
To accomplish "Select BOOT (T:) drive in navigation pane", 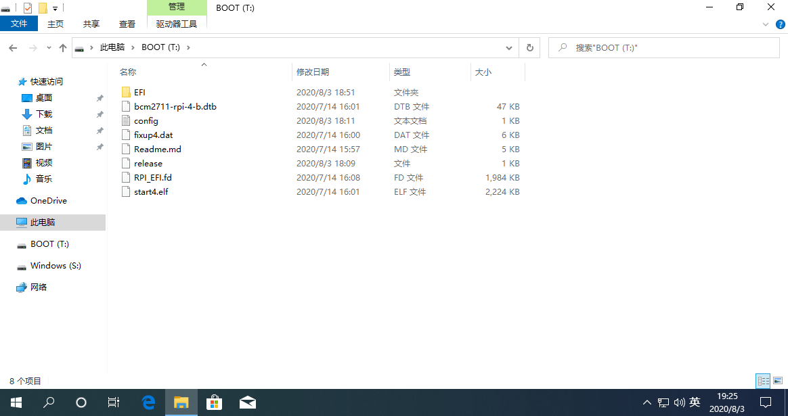I will (x=49, y=244).
